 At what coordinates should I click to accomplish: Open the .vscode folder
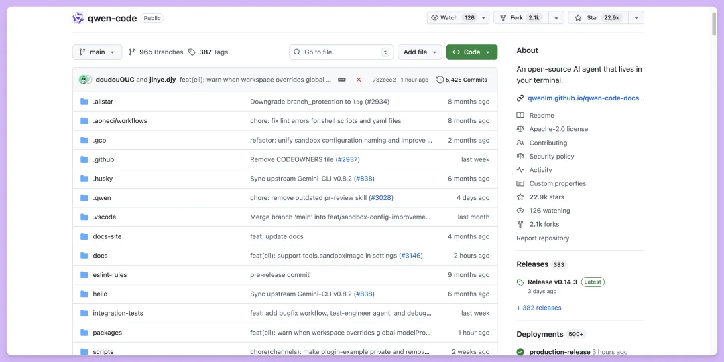[x=105, y=217]
